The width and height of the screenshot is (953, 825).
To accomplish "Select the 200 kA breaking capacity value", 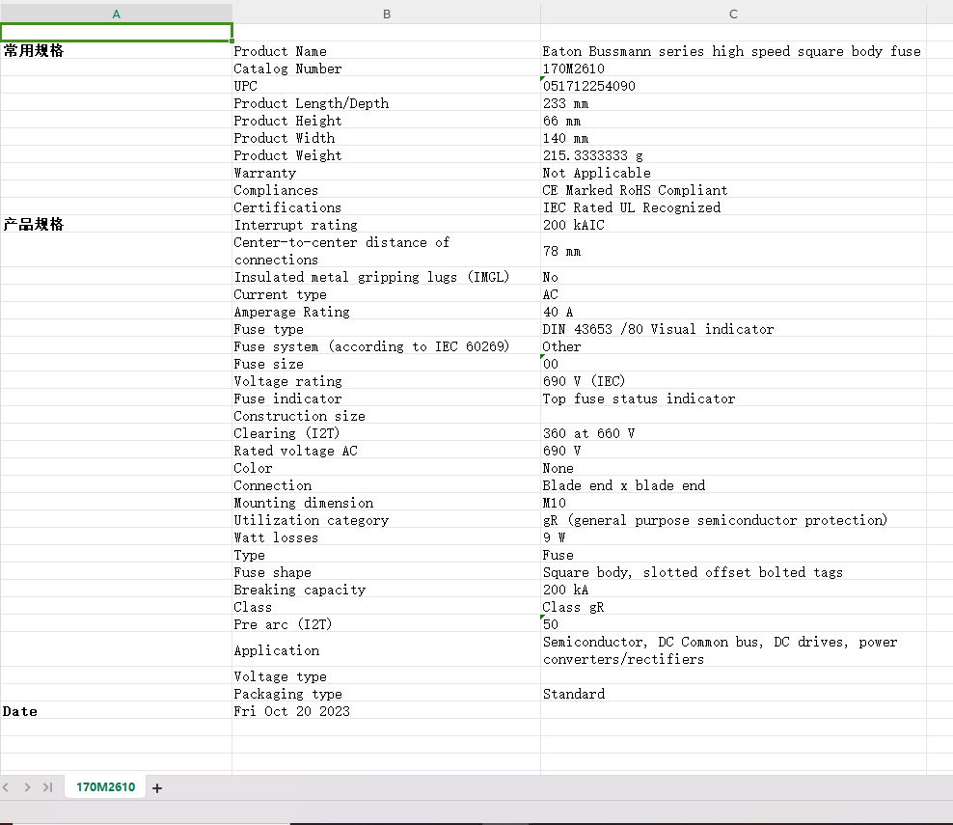I will pos(733,590).
